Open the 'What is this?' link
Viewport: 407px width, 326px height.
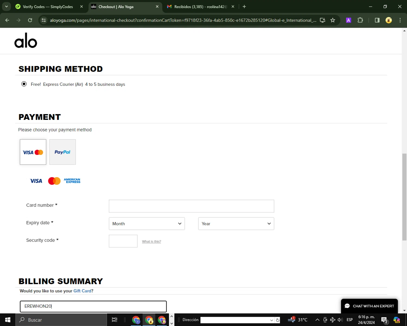tap(151, 242)
